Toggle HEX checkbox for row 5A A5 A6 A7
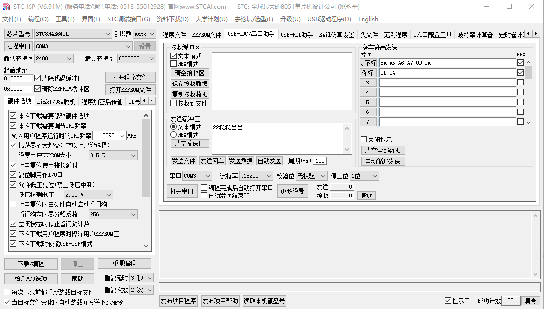544x309 pixels. (520, 63)
